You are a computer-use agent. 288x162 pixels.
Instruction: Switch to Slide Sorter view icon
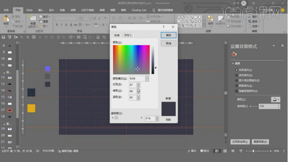(225, 151)
